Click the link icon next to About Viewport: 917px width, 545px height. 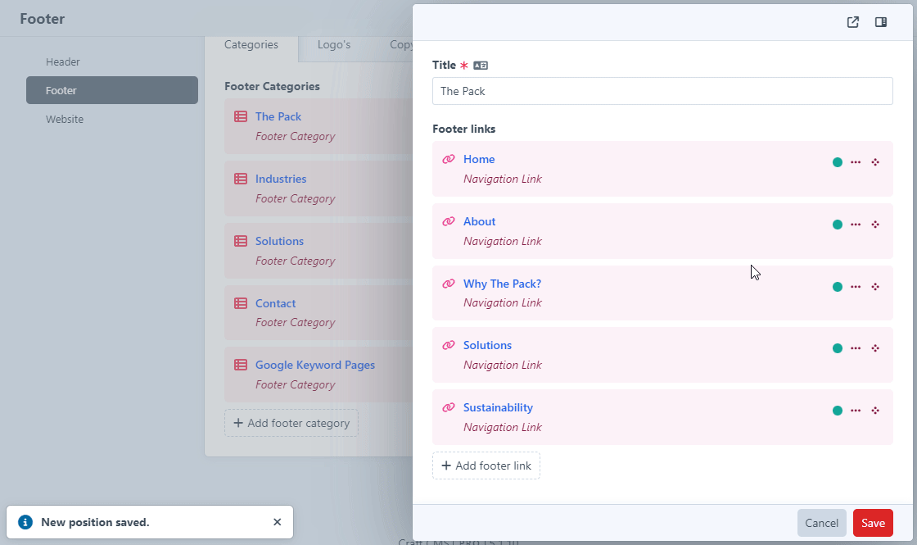tap(449, 221)
